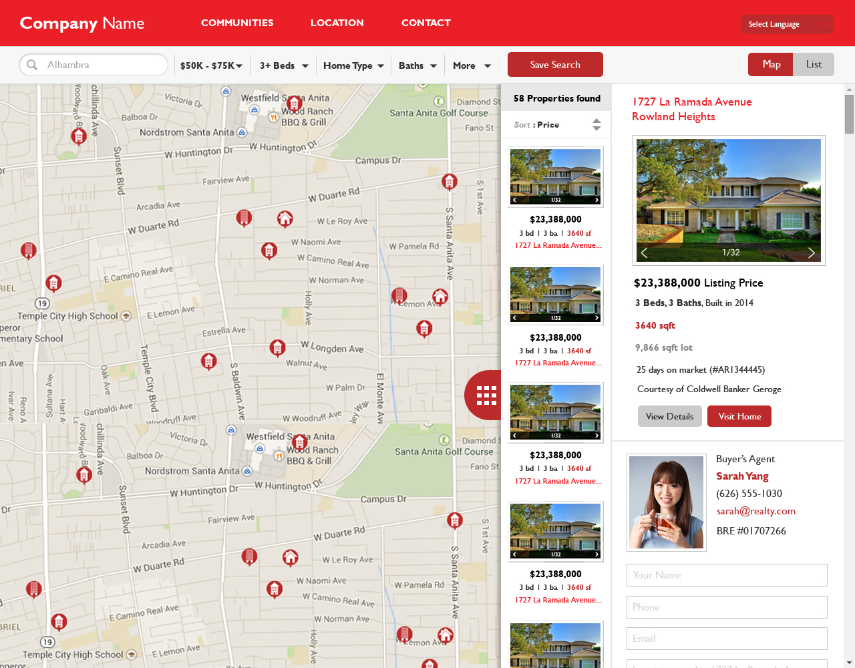This screenshot has height=668, width=855.
Task: Click the building marker near W Longden Ave
Action: [x=278, y=348]
